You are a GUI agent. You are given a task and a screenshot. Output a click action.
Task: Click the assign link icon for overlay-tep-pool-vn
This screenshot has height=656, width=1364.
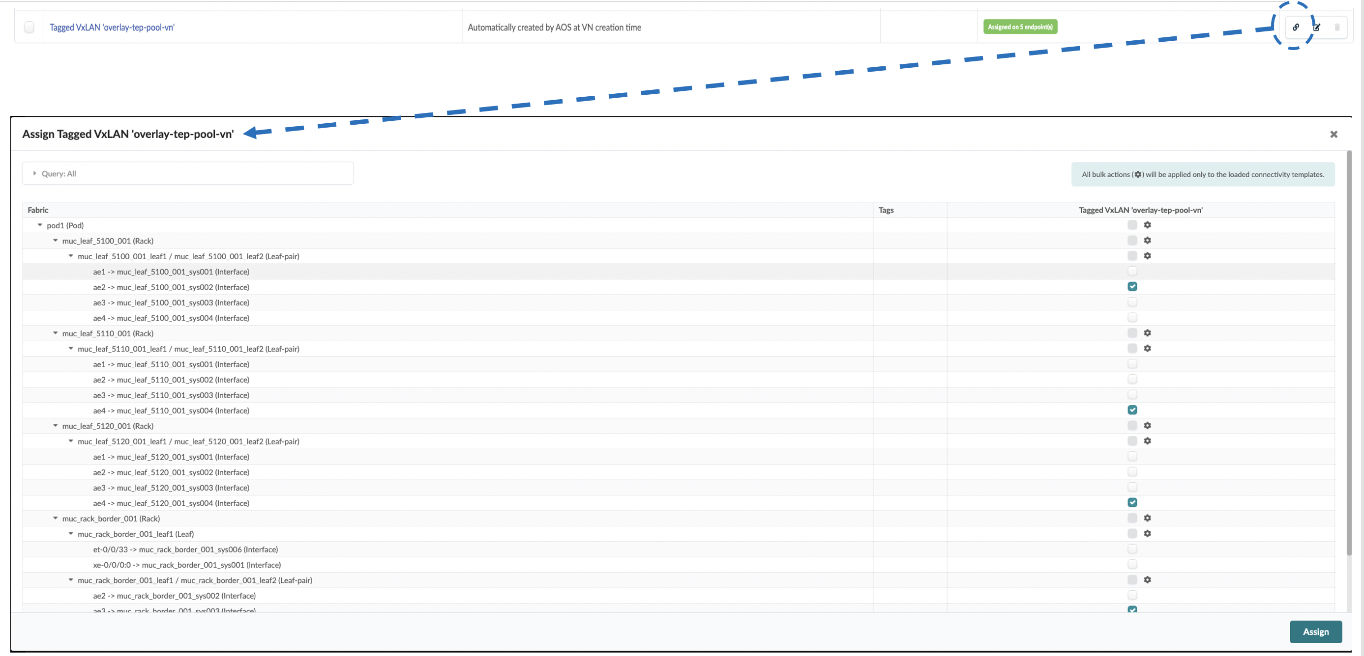1296,27
